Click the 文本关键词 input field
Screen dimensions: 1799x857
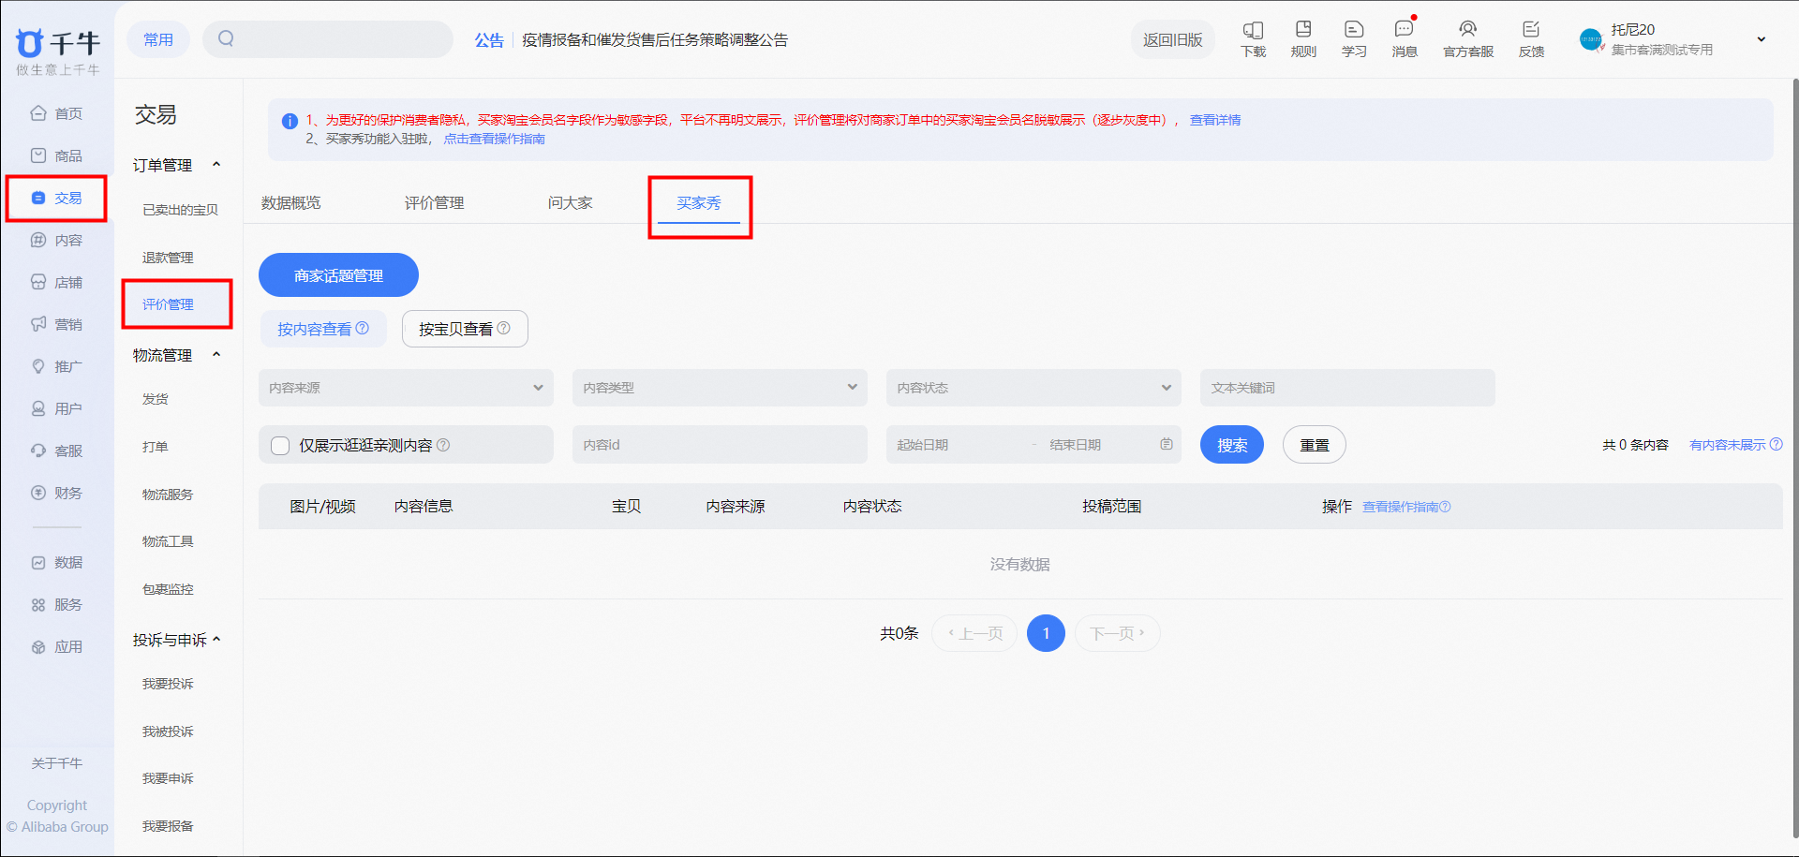point(1347,388)
